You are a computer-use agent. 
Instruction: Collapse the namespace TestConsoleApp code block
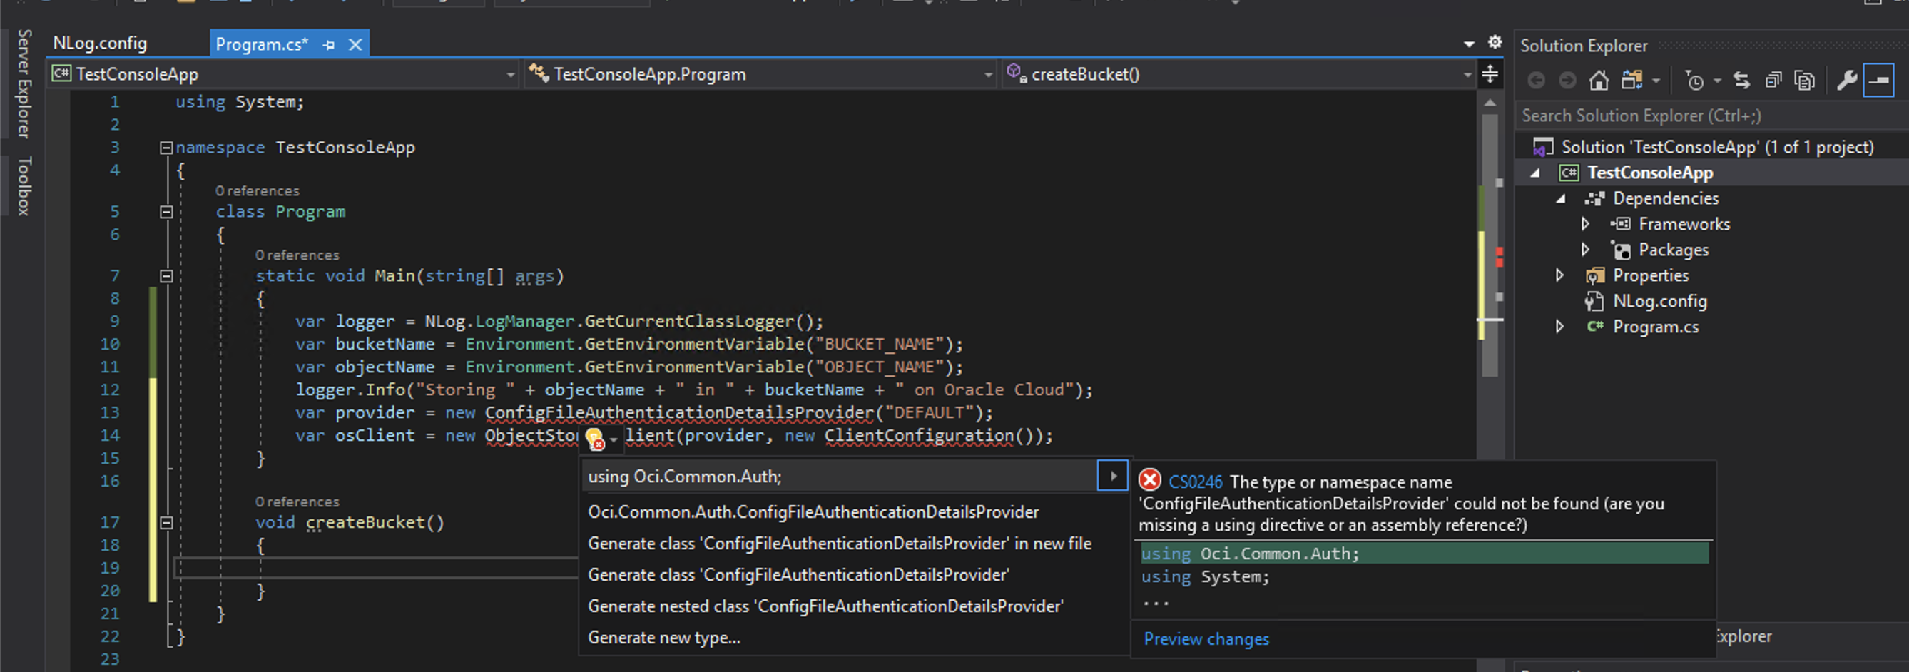tap(167, 148)
